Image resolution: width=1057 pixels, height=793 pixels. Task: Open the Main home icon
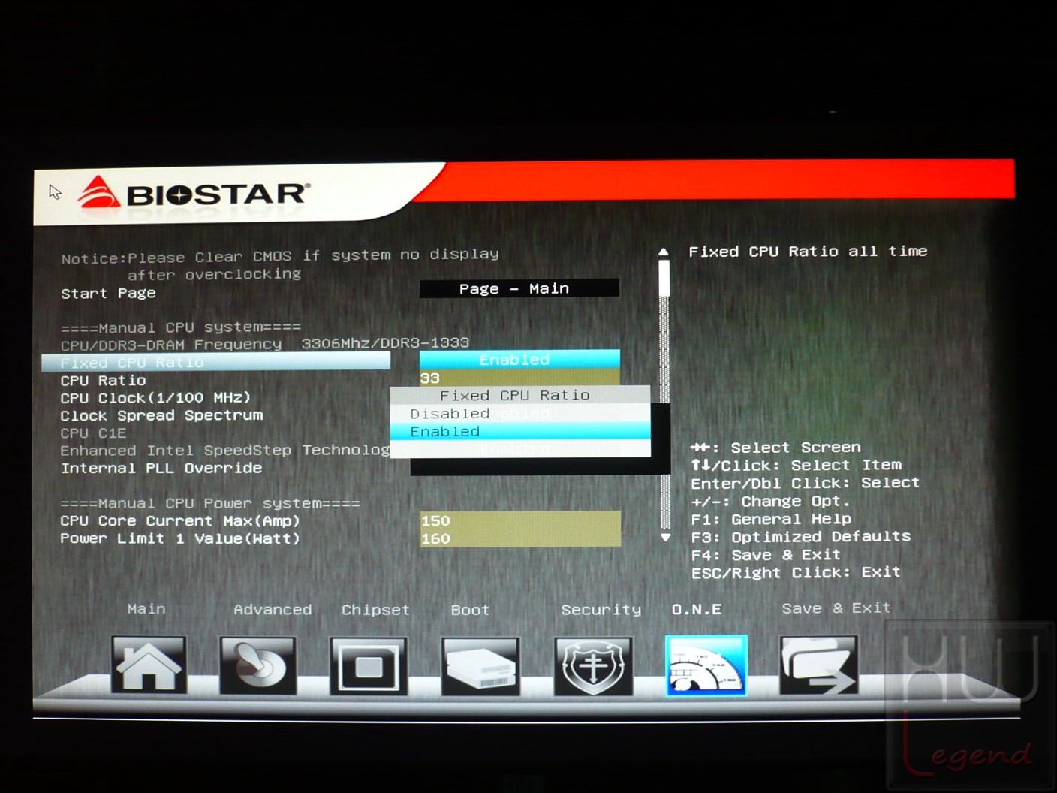coord(149,665)
